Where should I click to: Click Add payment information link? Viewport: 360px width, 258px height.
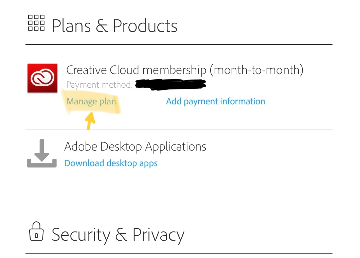[x=216, y=102]
